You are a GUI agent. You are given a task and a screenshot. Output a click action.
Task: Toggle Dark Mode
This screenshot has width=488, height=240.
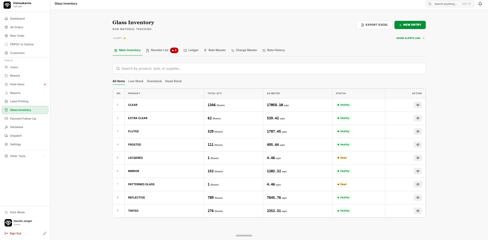[25, 212]
